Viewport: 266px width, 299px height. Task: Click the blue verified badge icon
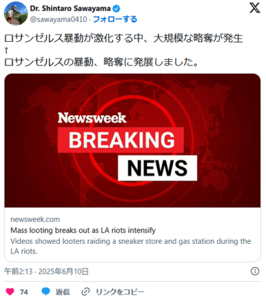point(116,9)
